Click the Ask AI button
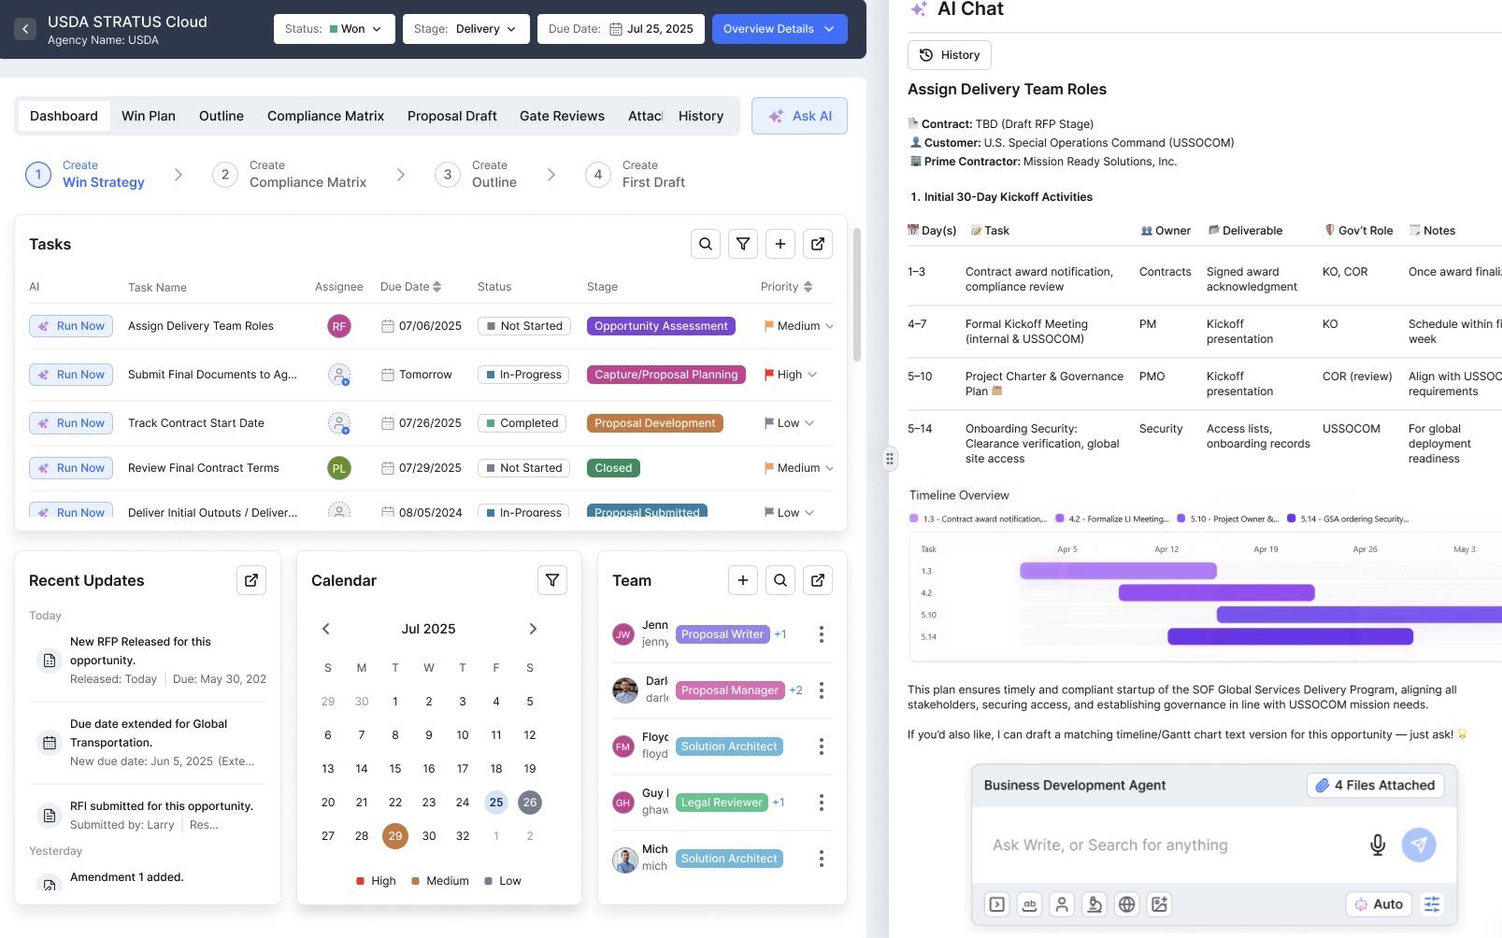Image resolution: width=1502 pixels, height=938 pixels. pos(799,116)
